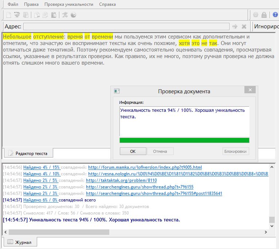Click the X stop icon beside address bar
The height and width of the screenshot is (249, 279).
[x=244, y=26]
